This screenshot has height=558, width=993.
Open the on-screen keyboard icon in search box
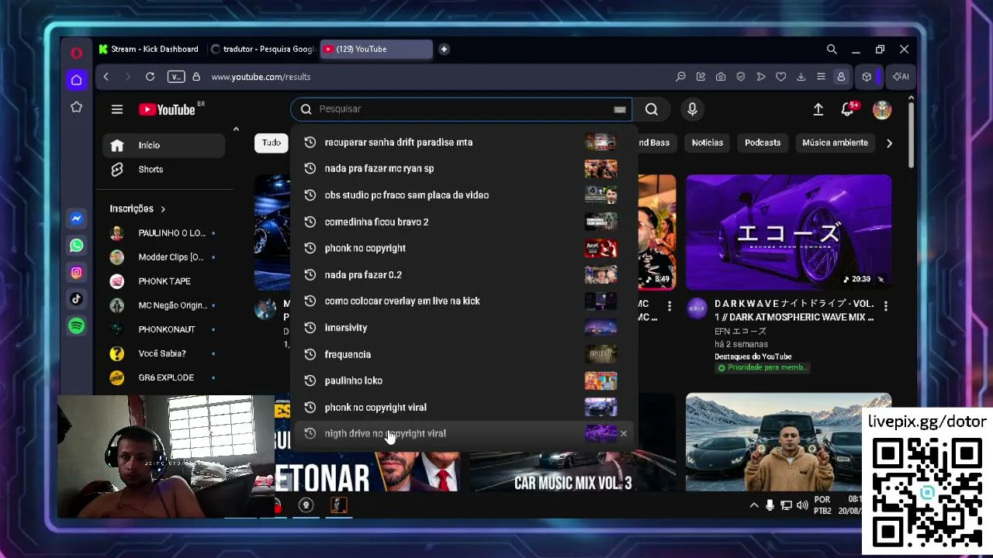click(x=619, y=109)
